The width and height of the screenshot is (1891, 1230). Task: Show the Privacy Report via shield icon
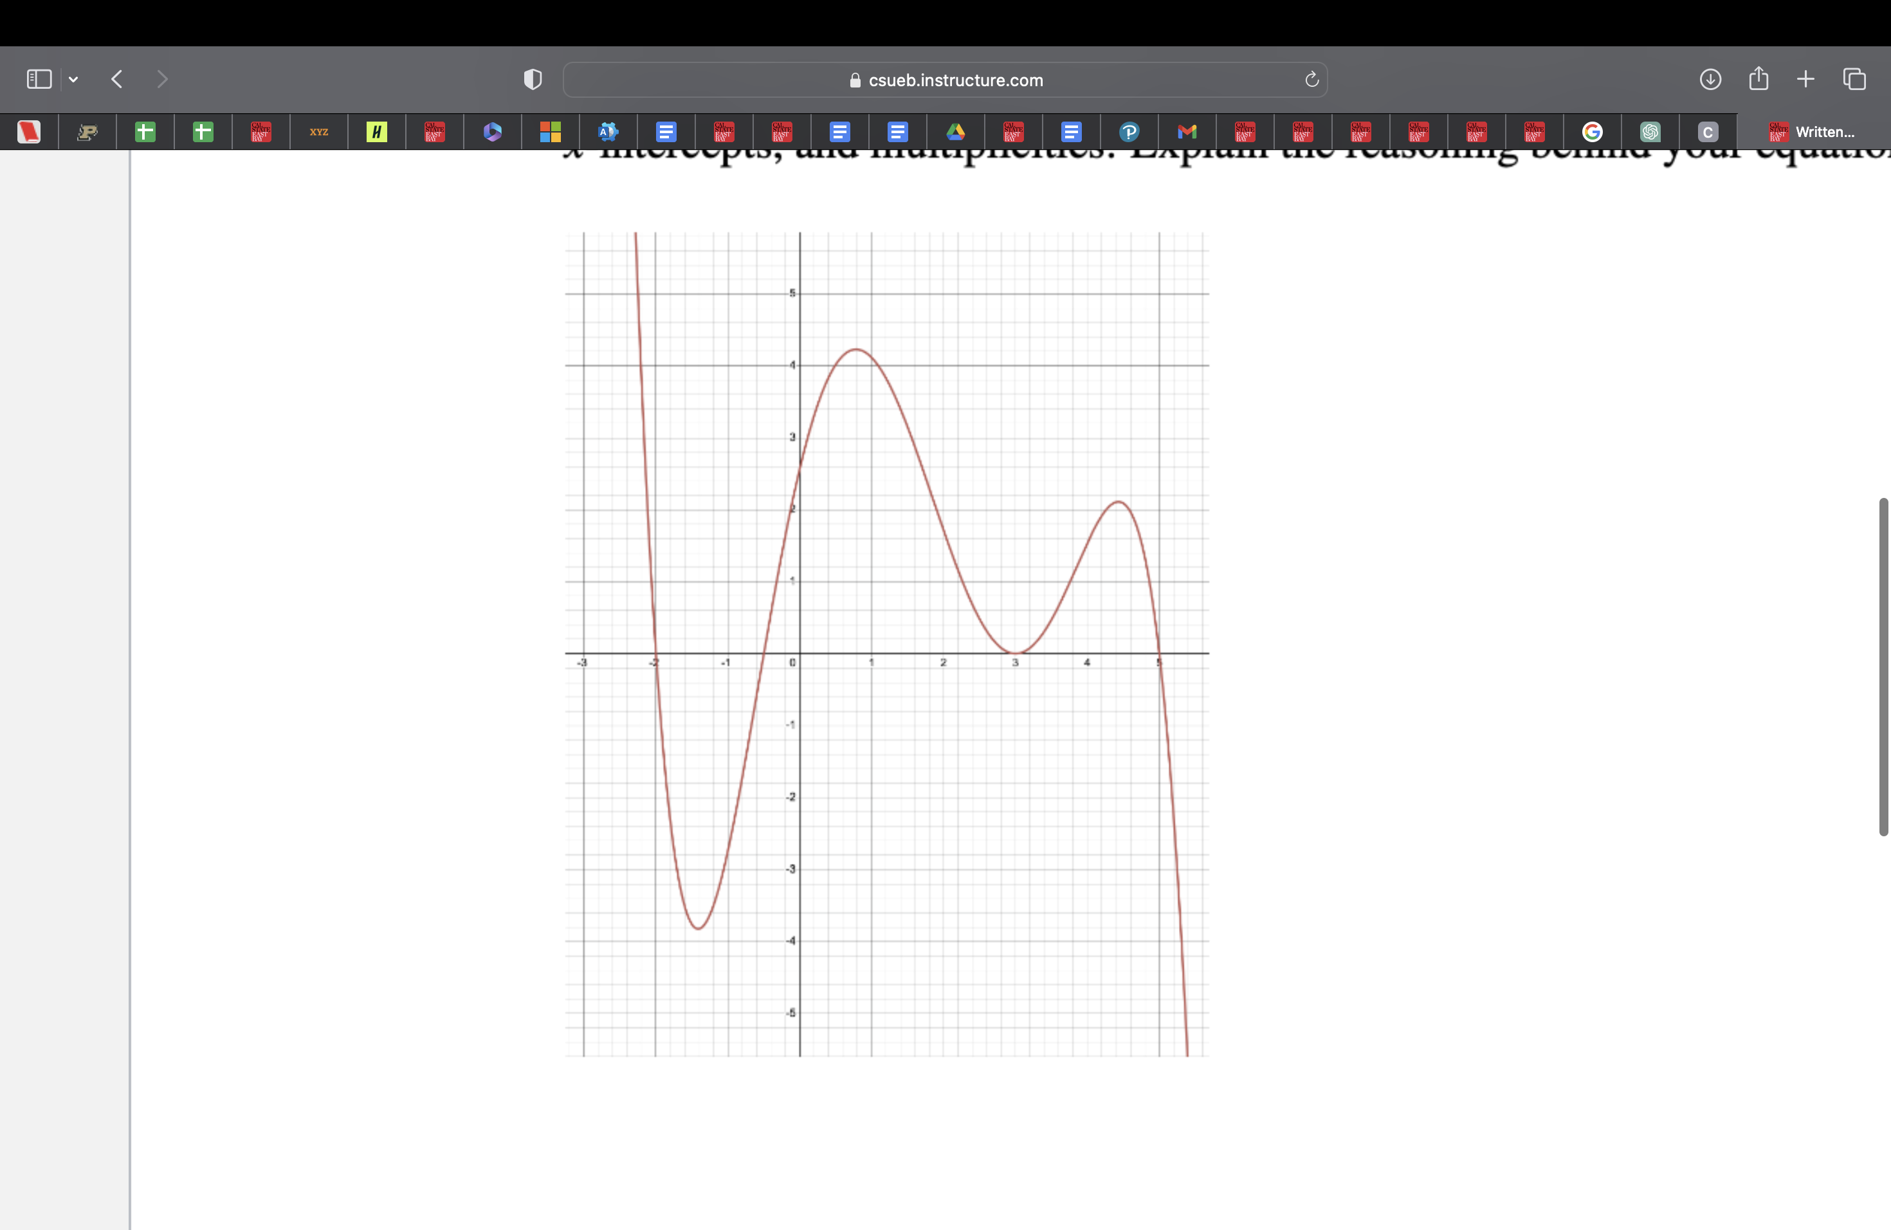[533, 80]
